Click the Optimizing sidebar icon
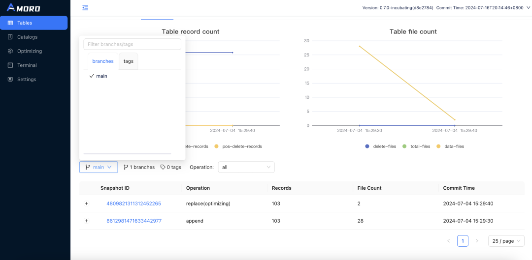This screenshot has height=260, width=532. point(10,51)
